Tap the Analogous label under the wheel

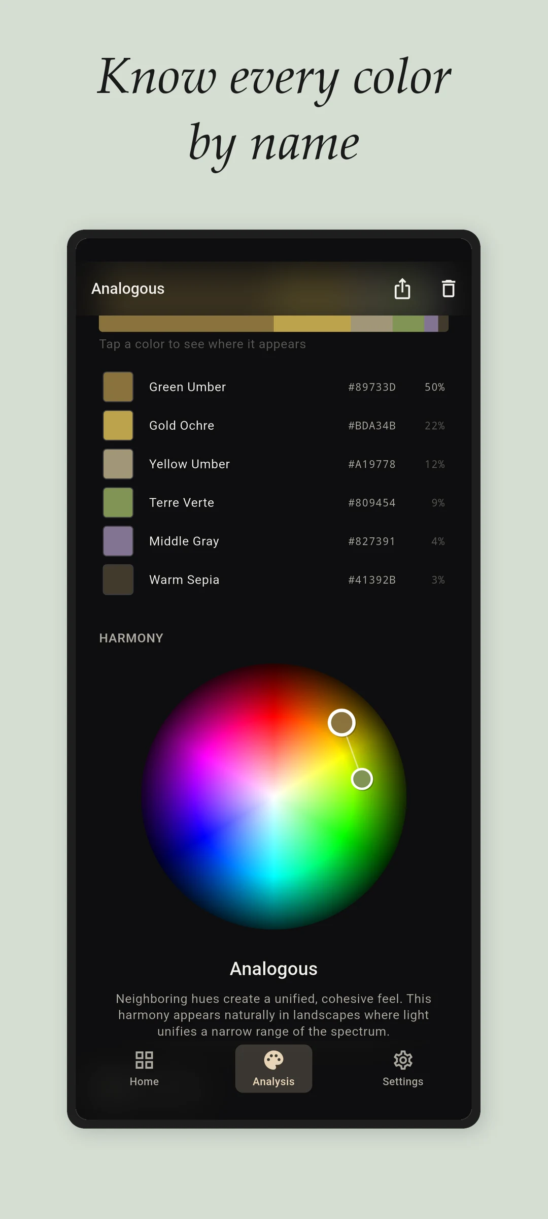click(273, 969)
